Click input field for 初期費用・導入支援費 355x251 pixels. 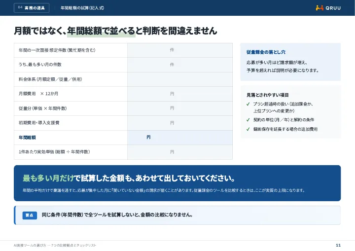coord(180,123)
